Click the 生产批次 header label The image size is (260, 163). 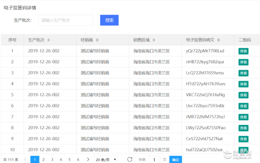(x=36, y=40)
